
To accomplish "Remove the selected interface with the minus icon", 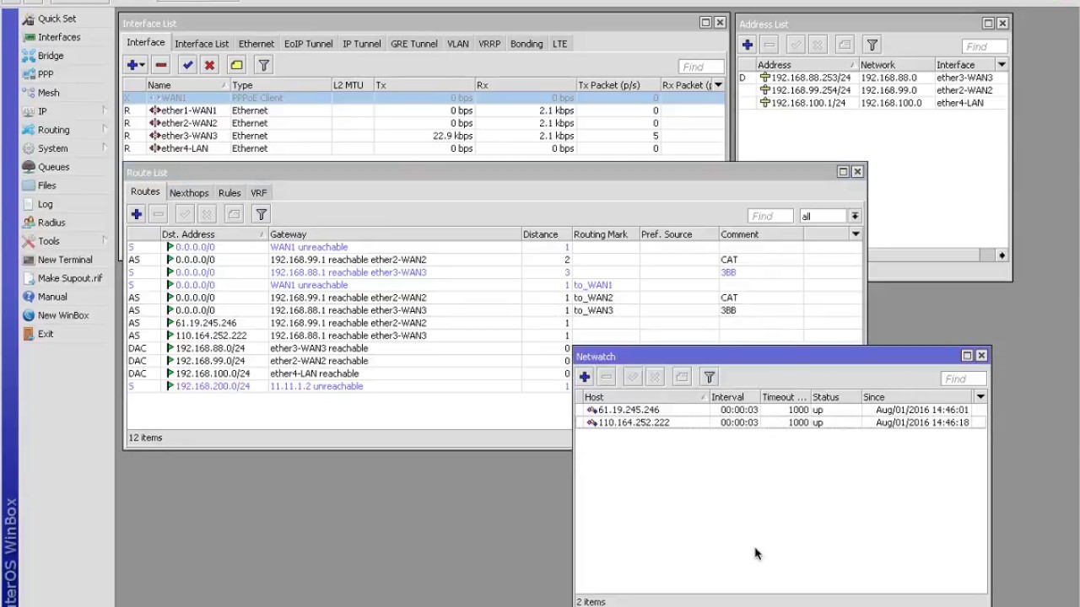I will (x=161, y=65).
